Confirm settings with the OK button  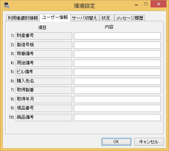116,142
